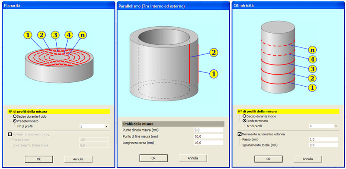Viewport: 346px width, 169px height.
Task: Click Annulla button in Cilindricità dialog
Action: pyautogui.click(x=308, y=159)
